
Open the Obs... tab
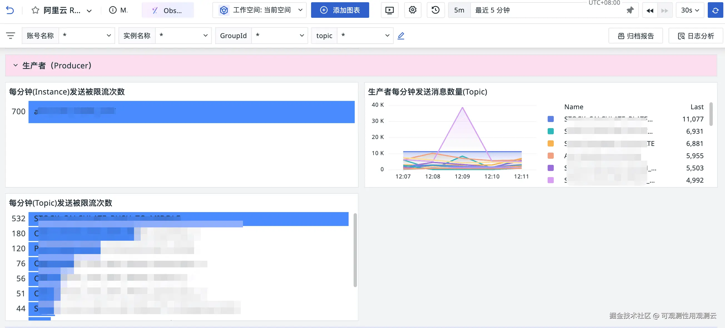(168, 10)
